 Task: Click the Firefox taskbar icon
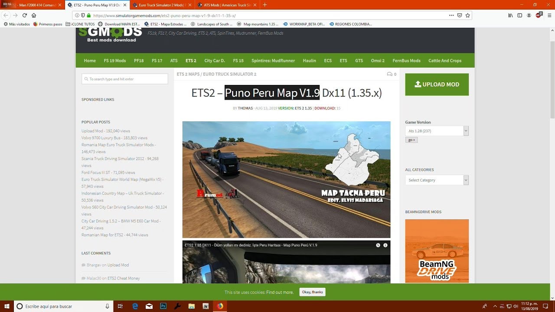click(220, 306)
